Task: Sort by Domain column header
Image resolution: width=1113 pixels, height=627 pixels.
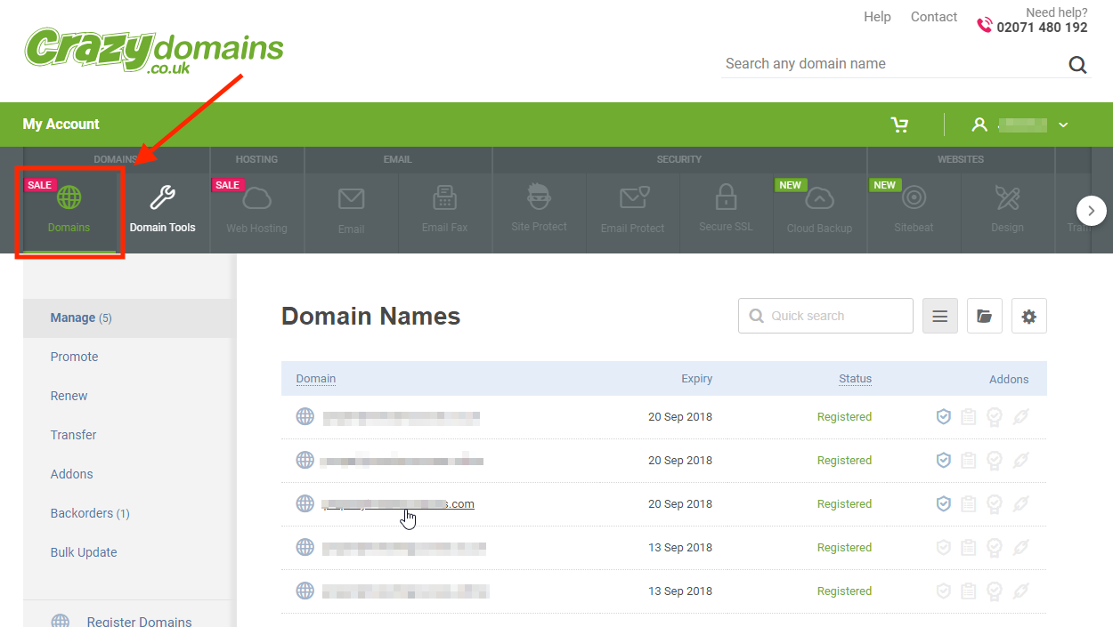Action: tap(316, 379)
